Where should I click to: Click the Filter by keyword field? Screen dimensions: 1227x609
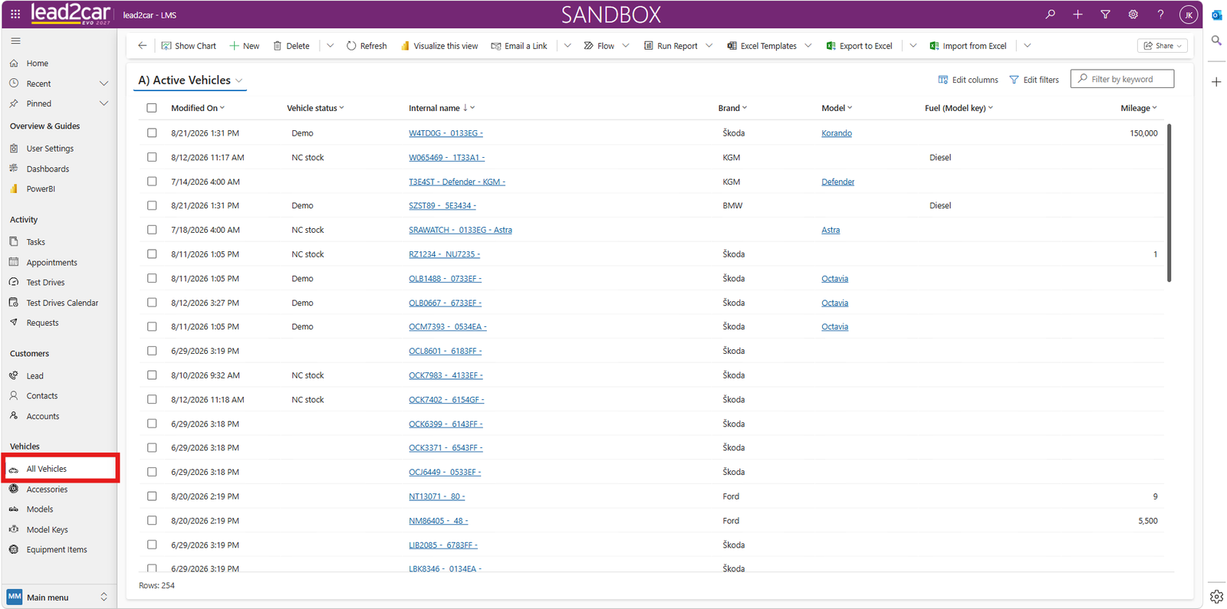[1122, 79]
